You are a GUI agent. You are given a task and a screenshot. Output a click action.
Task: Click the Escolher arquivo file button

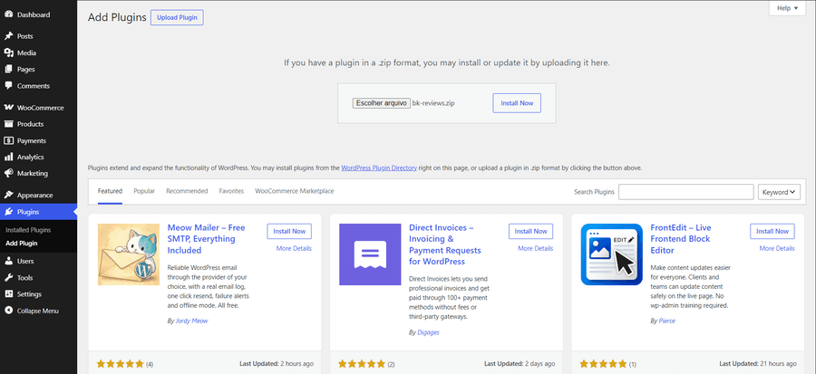click(x=382, y=103)
